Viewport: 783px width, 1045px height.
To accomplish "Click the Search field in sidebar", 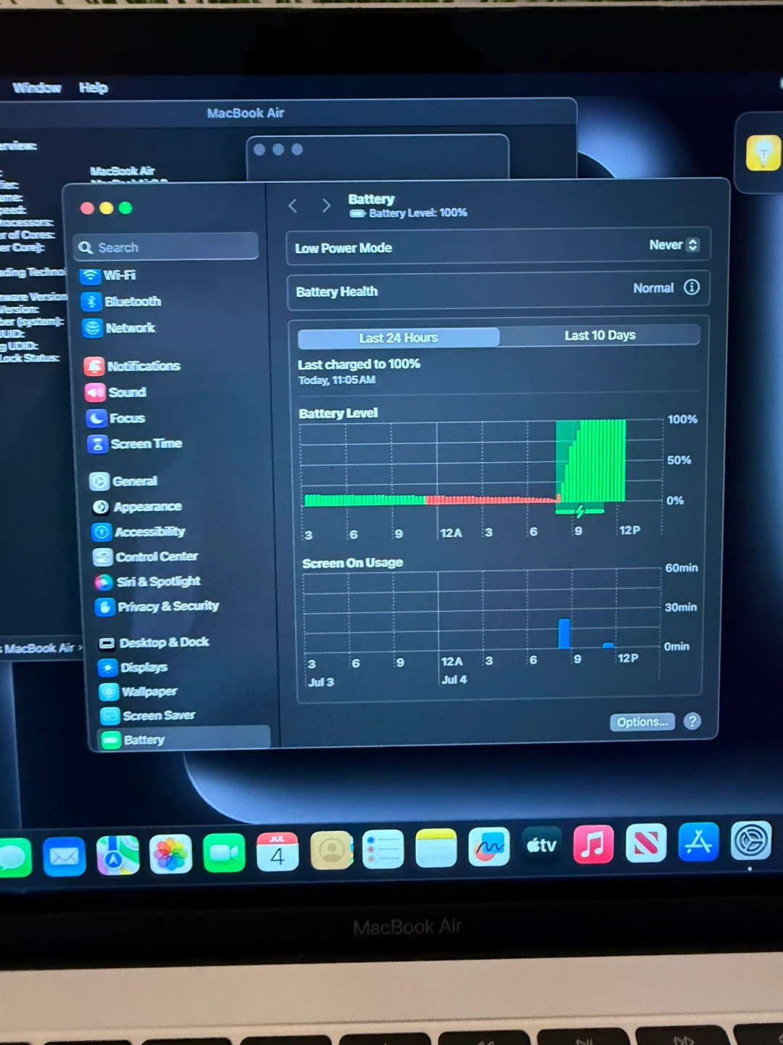I will 166,247.
